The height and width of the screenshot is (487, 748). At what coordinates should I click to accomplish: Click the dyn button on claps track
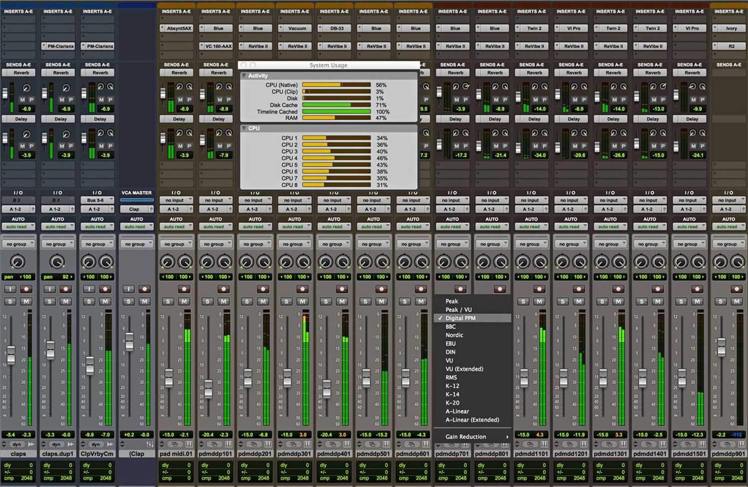[17, 444]
